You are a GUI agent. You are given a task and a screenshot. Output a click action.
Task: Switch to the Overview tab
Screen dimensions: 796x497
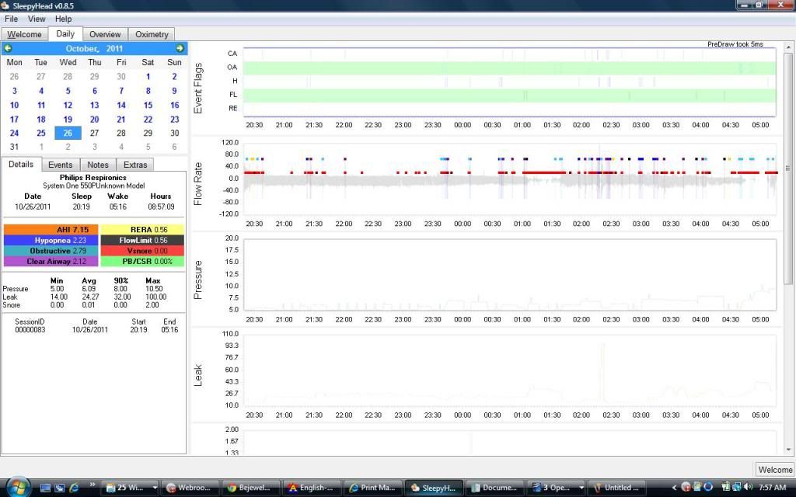(104, 34)
